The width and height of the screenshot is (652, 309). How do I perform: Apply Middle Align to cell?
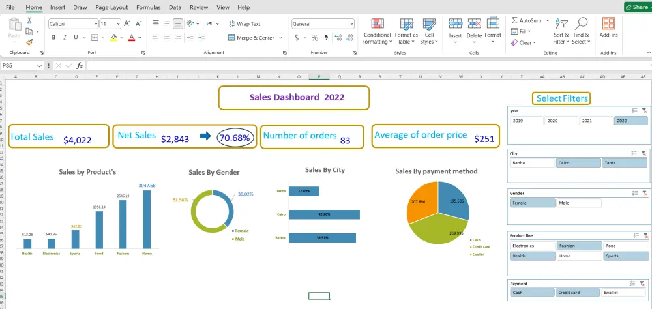pyautogui.click(x=167, y=23)
